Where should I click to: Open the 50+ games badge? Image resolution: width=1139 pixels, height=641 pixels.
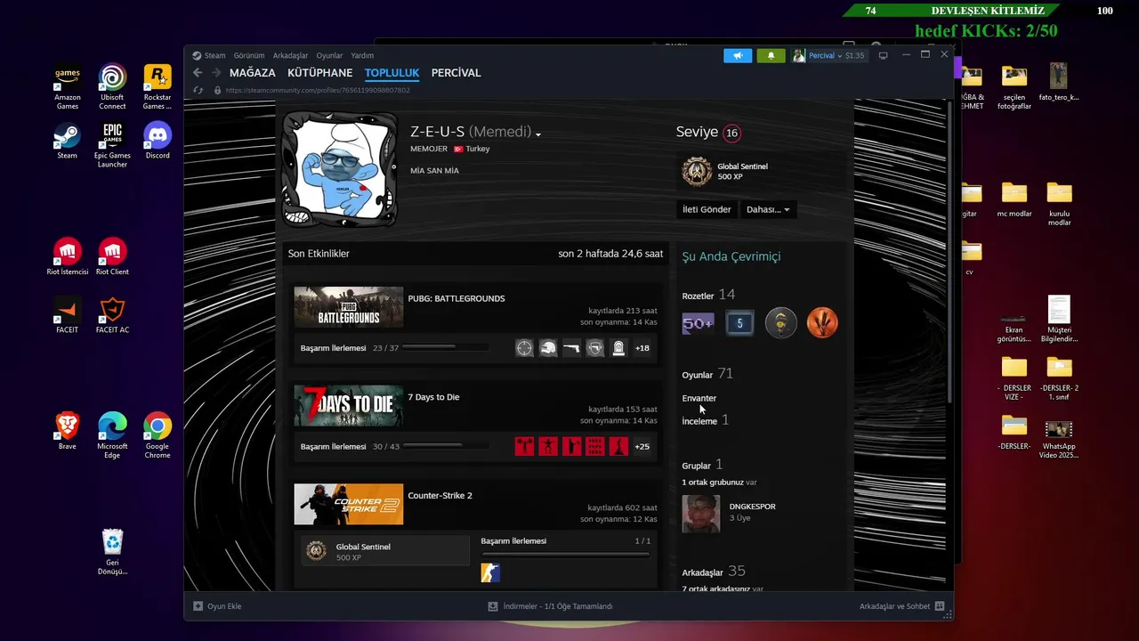698,323
